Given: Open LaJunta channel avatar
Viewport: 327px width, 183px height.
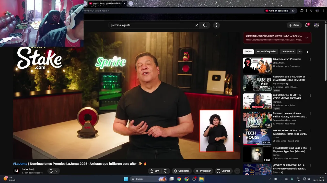Looking at the screenshot, I should tap(16, 171).
